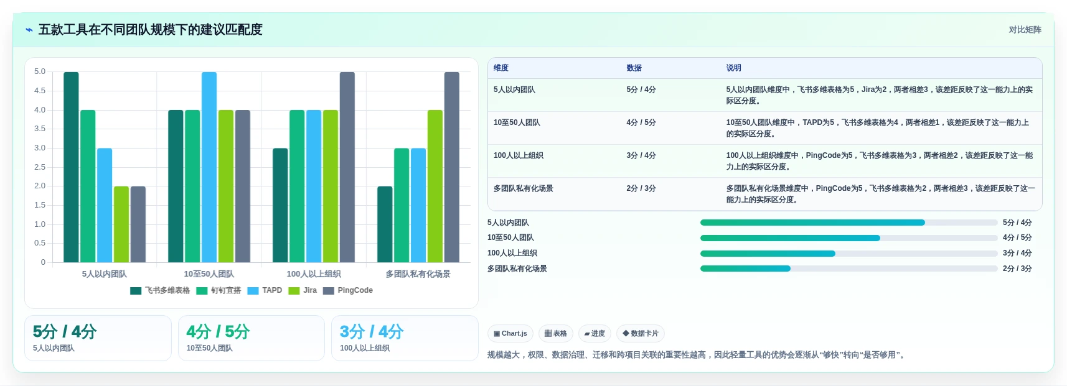Image resolution: width=1067 pixels, height=386 pixels.
Task: Click the Chart.js tag chip
Action: click(510, 333)
